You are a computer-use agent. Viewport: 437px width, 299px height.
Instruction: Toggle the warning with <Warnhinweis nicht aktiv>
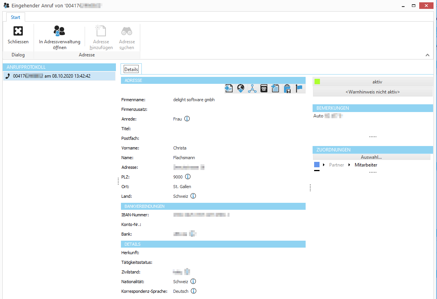coord(372,91)
